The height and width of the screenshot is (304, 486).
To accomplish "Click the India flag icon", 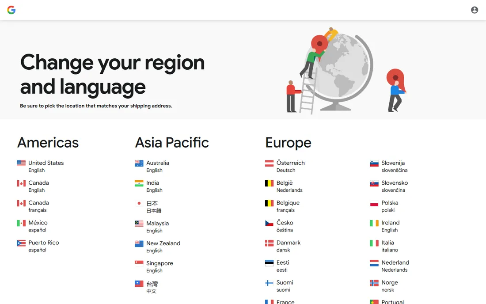I will point(139,183).
